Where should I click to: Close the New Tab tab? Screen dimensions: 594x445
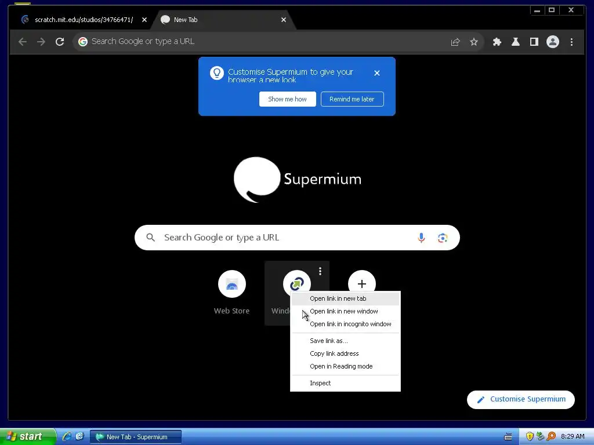(x=284, y=20)
